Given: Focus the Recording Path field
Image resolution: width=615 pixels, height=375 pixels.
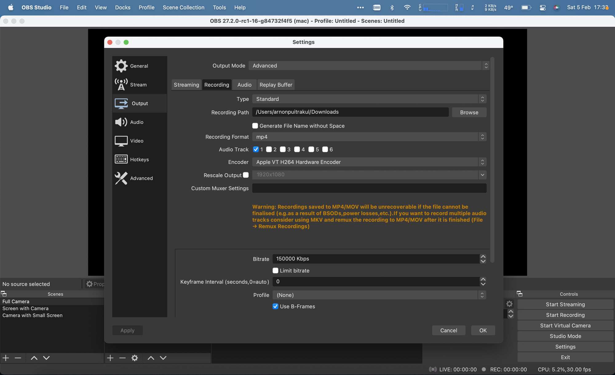Looking at the screenshot, I should pyautogui.click(x=350, y=112).
